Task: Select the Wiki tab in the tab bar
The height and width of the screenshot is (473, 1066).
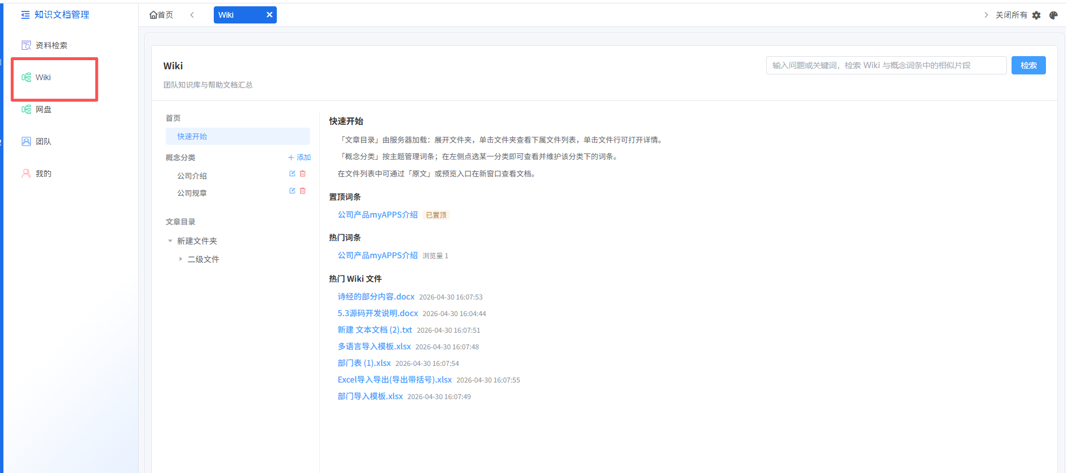Action: (245, 15)
